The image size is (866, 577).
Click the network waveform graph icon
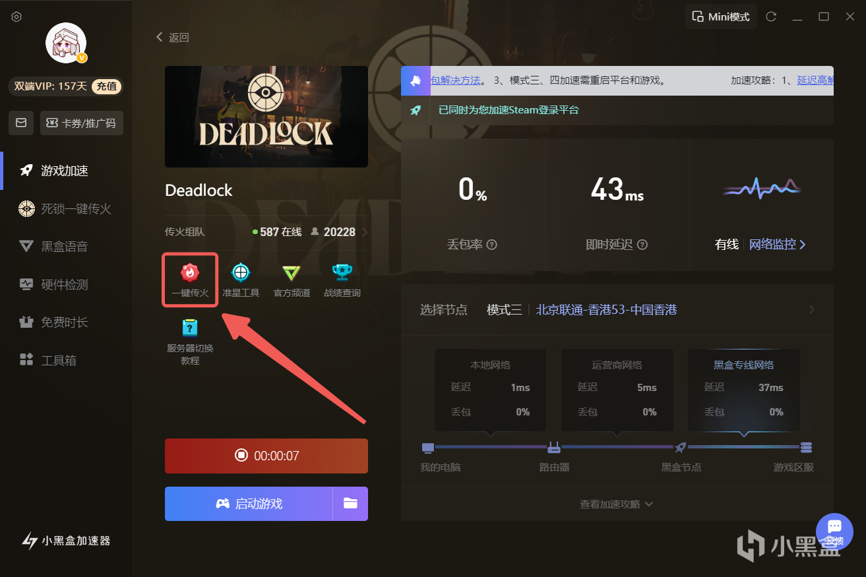[x=761, y=189]
